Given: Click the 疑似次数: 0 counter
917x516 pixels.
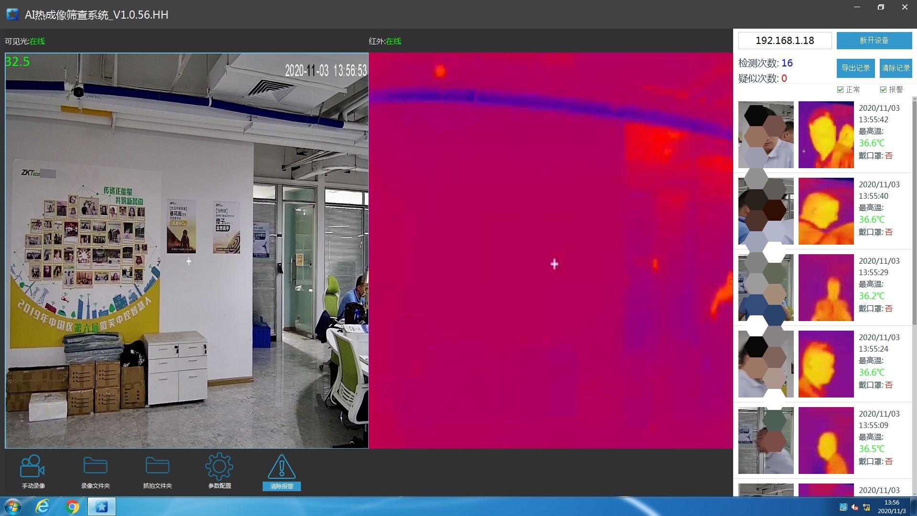Looking at the screenshot, I should tap(762, 78).
